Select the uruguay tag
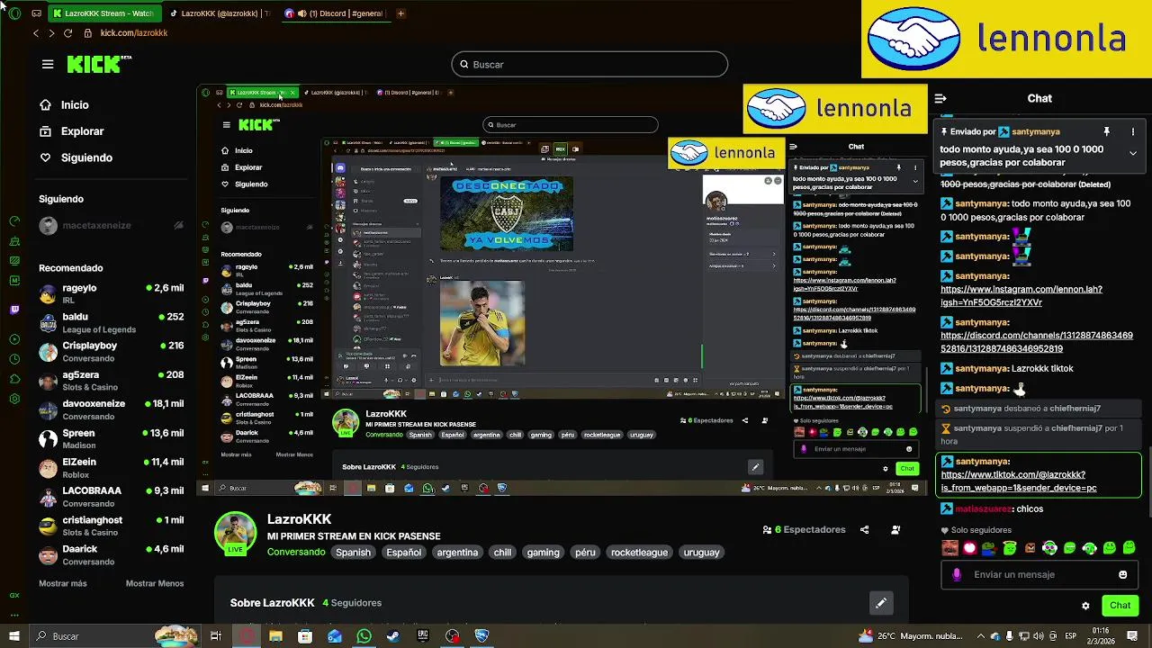Viewport: 1152px width, 648px height. point(701,553)
